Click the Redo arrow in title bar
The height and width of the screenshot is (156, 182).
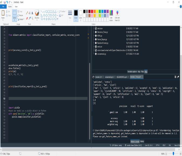point(10,2)
